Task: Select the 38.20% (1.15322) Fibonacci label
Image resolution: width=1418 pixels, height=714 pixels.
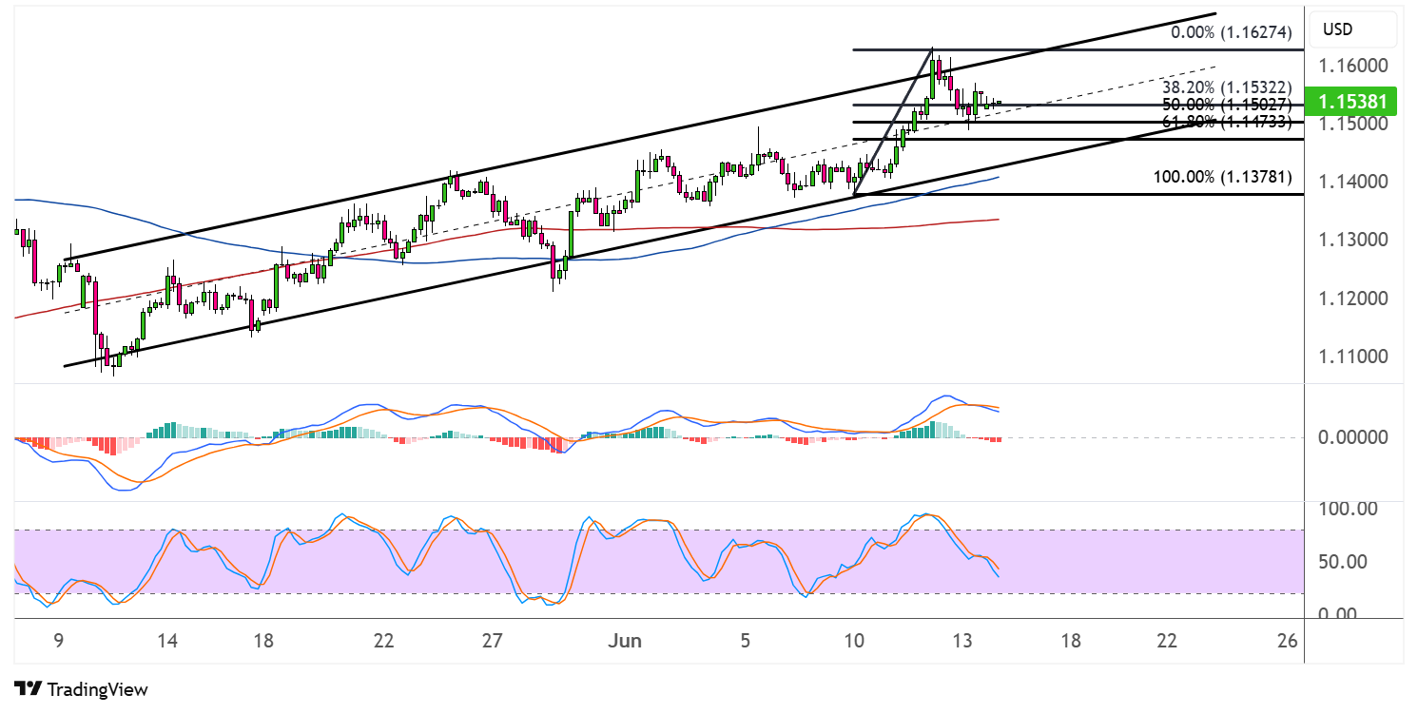Action: tap(1227, 87)
